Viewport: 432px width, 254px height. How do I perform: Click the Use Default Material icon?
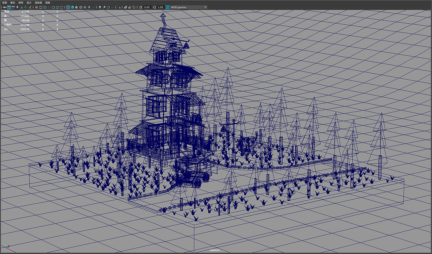76,7
